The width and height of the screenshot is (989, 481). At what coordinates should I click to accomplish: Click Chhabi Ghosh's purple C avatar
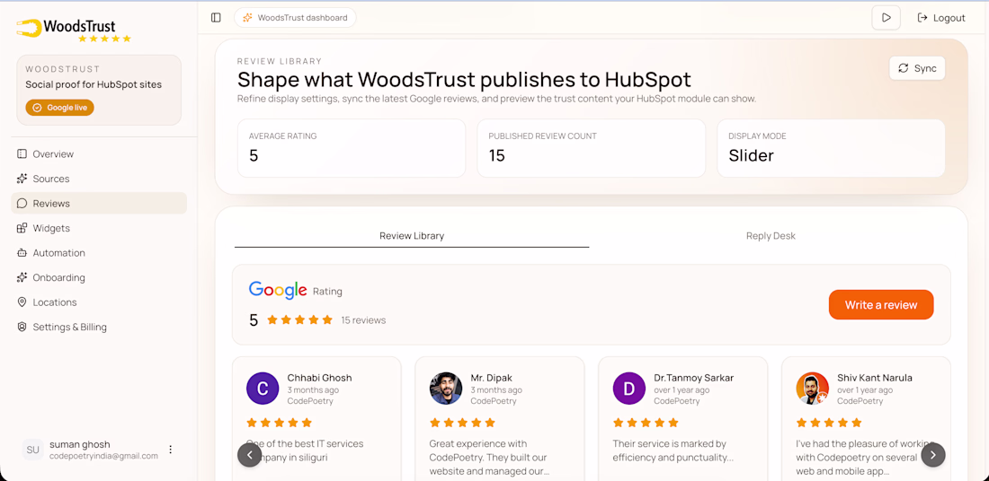coord(263,389)
